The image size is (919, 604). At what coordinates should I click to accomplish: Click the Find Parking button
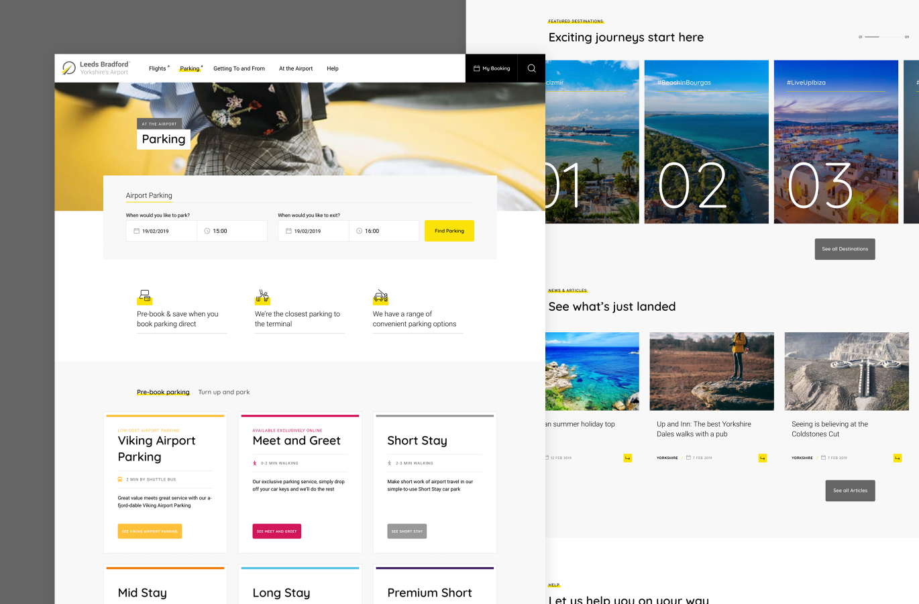pyautogui.click(x=449, y=231)
